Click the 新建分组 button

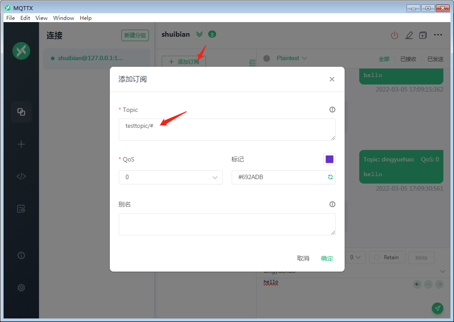tap(135, 35)
